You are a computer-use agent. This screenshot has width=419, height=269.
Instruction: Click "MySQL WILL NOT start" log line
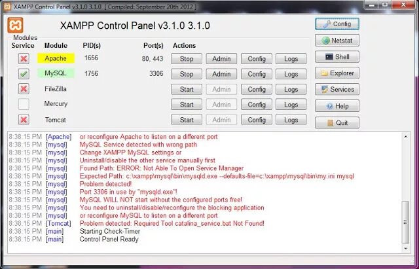[x=160, y=200]
